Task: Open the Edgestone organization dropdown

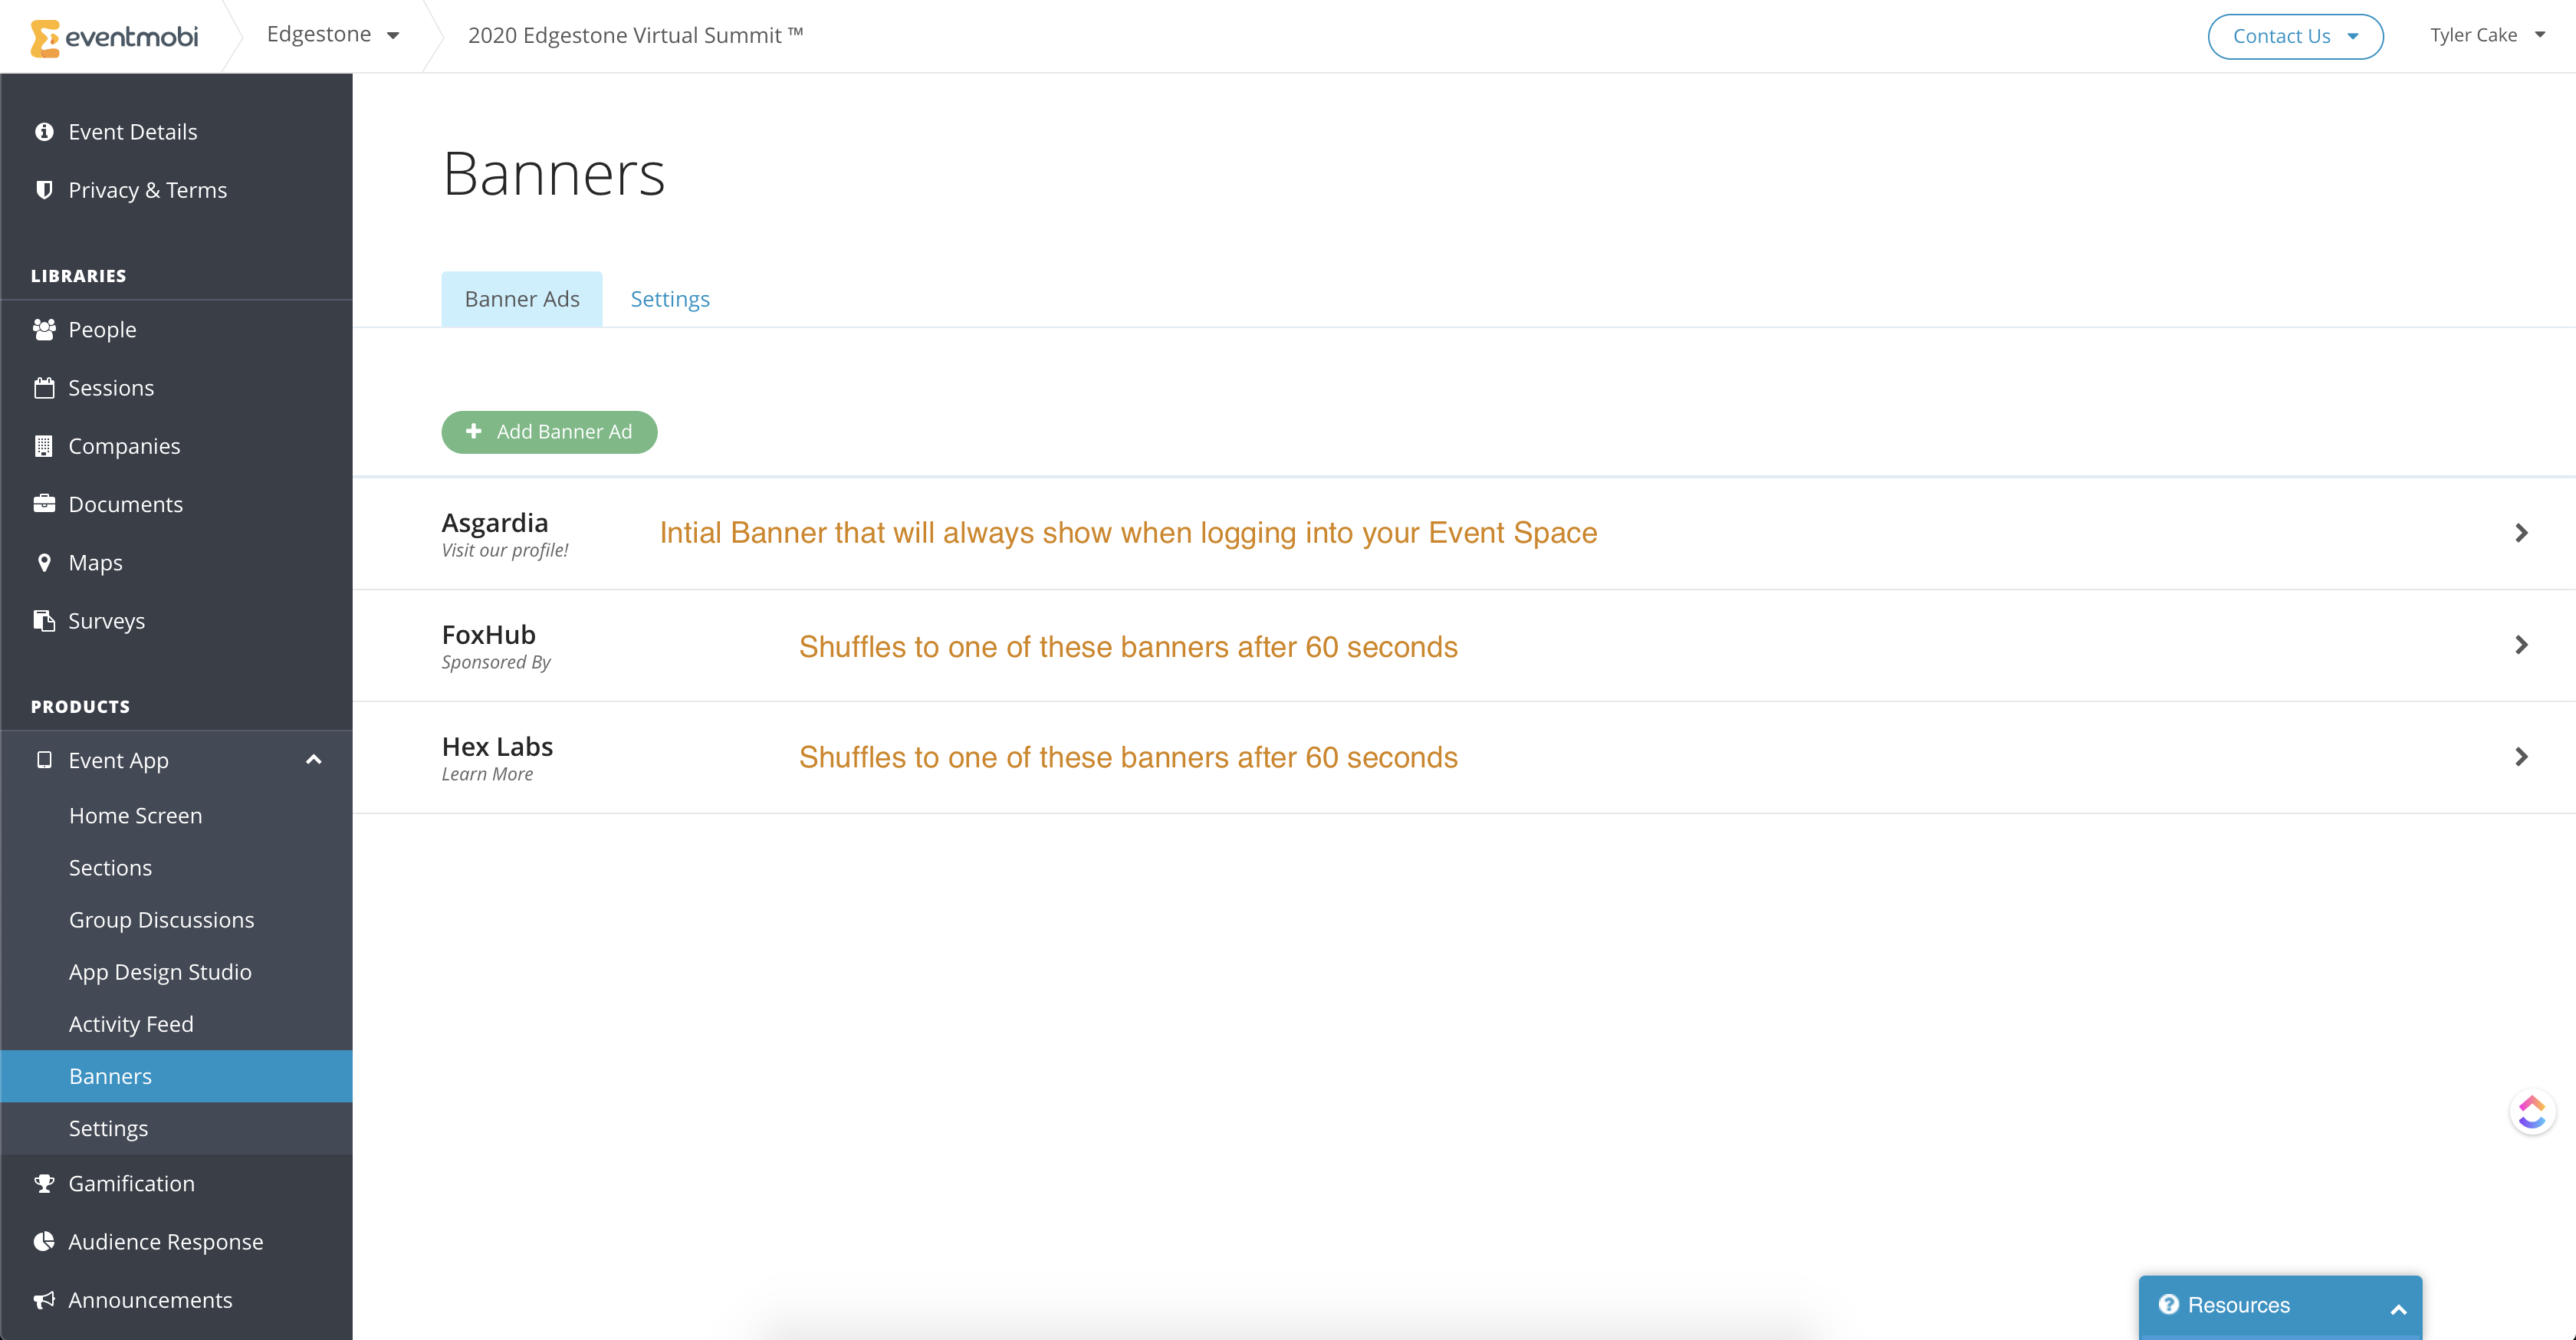Action: coord(333,35)
